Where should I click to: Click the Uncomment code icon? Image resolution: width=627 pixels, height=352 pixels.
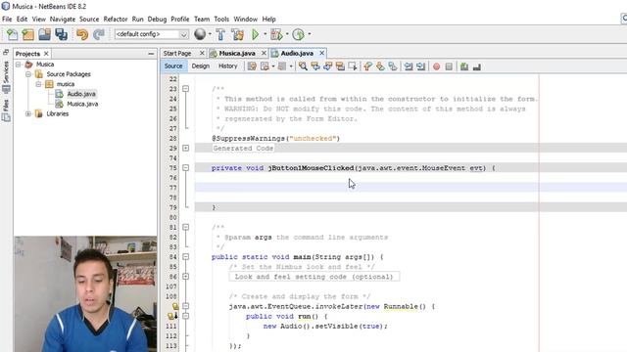click(x=477, y=66)
